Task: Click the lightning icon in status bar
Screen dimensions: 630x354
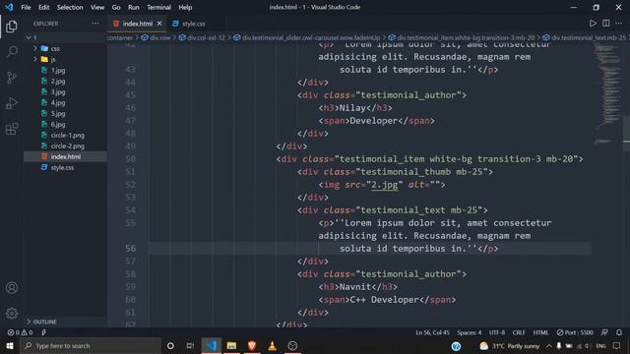Action: pos(43,332)
